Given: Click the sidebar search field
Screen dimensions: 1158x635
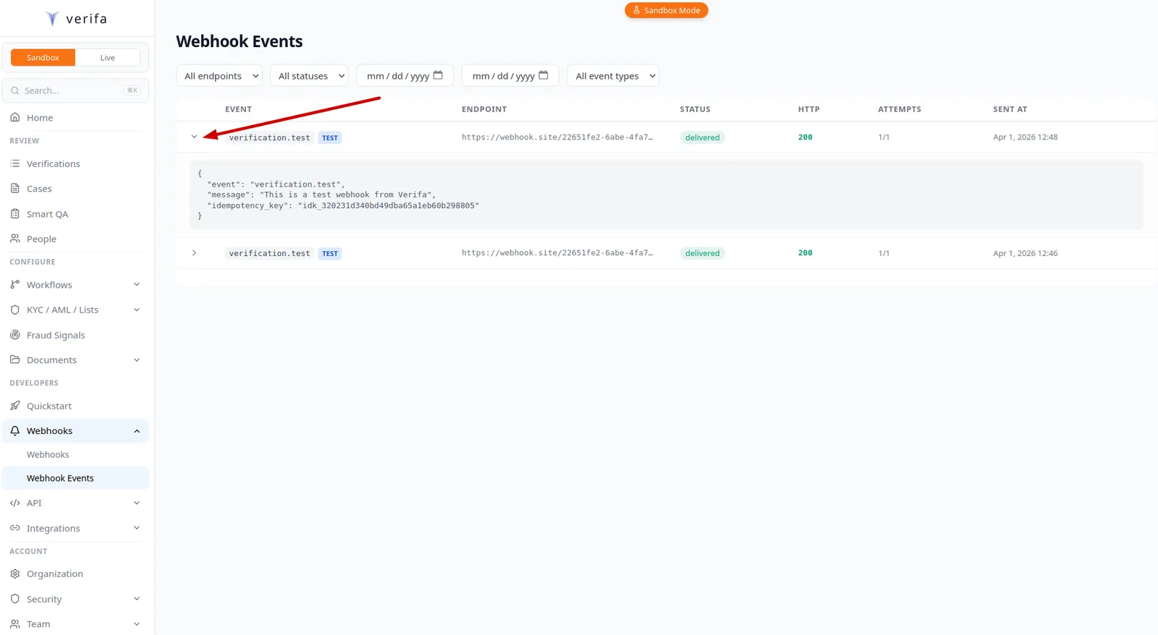Looking at the screenshot, I should click(x=75, y=90).
